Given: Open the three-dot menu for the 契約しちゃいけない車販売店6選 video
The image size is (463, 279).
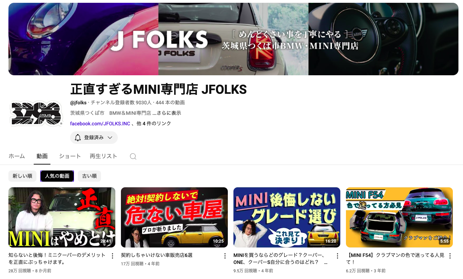Looking at the screenshot, I should point(225,256).
